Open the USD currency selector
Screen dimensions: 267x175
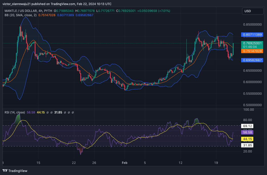pyautogui.click(x=253, y=11)
